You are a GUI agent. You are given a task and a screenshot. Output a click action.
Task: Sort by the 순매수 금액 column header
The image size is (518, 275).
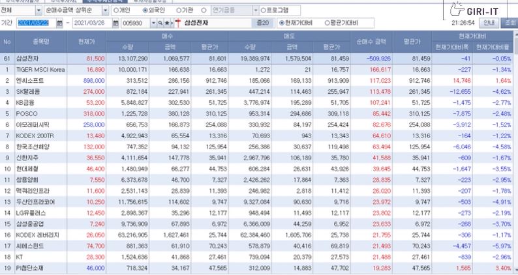(x=371, y=42)
